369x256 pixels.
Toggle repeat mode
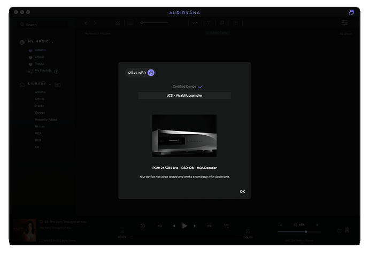pos(160,226)
